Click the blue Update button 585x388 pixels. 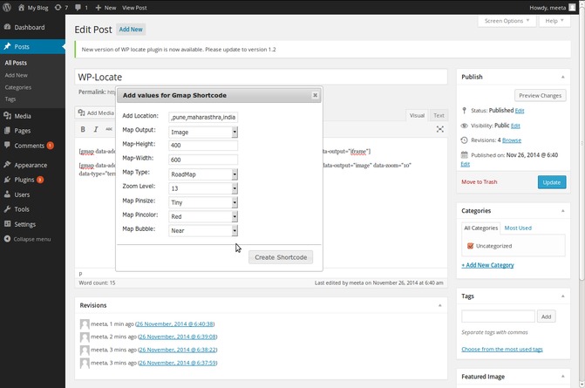point(551,182)
